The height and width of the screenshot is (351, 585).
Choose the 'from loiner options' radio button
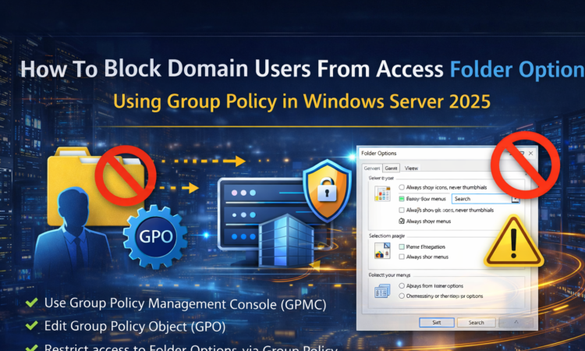[x=402, y=285]
